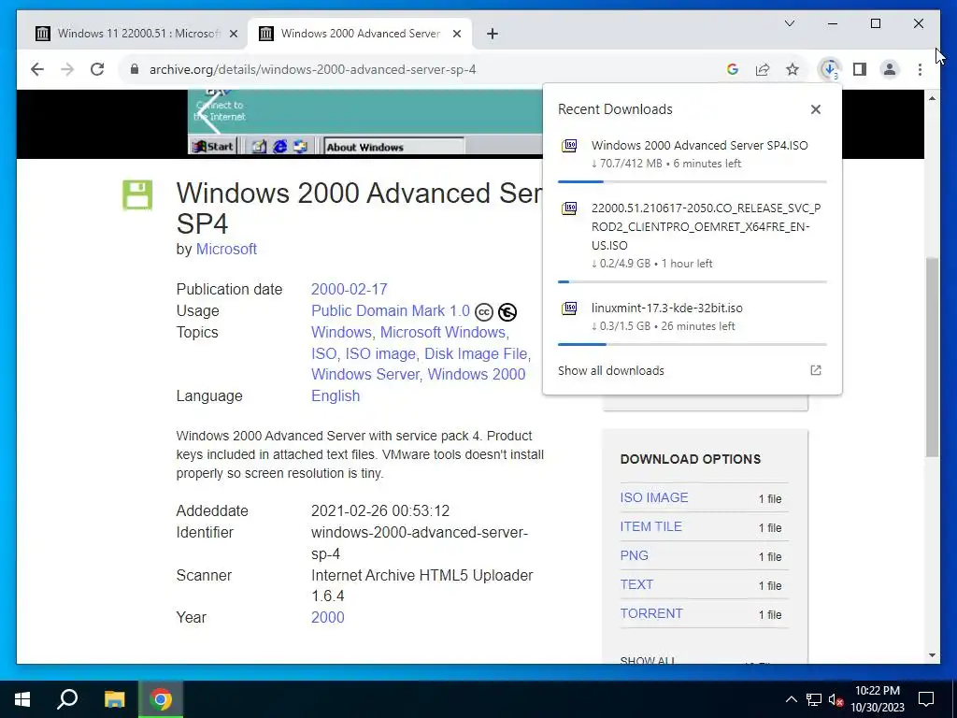Click the page vertical scrollbar thumb

tap(932, 357)
